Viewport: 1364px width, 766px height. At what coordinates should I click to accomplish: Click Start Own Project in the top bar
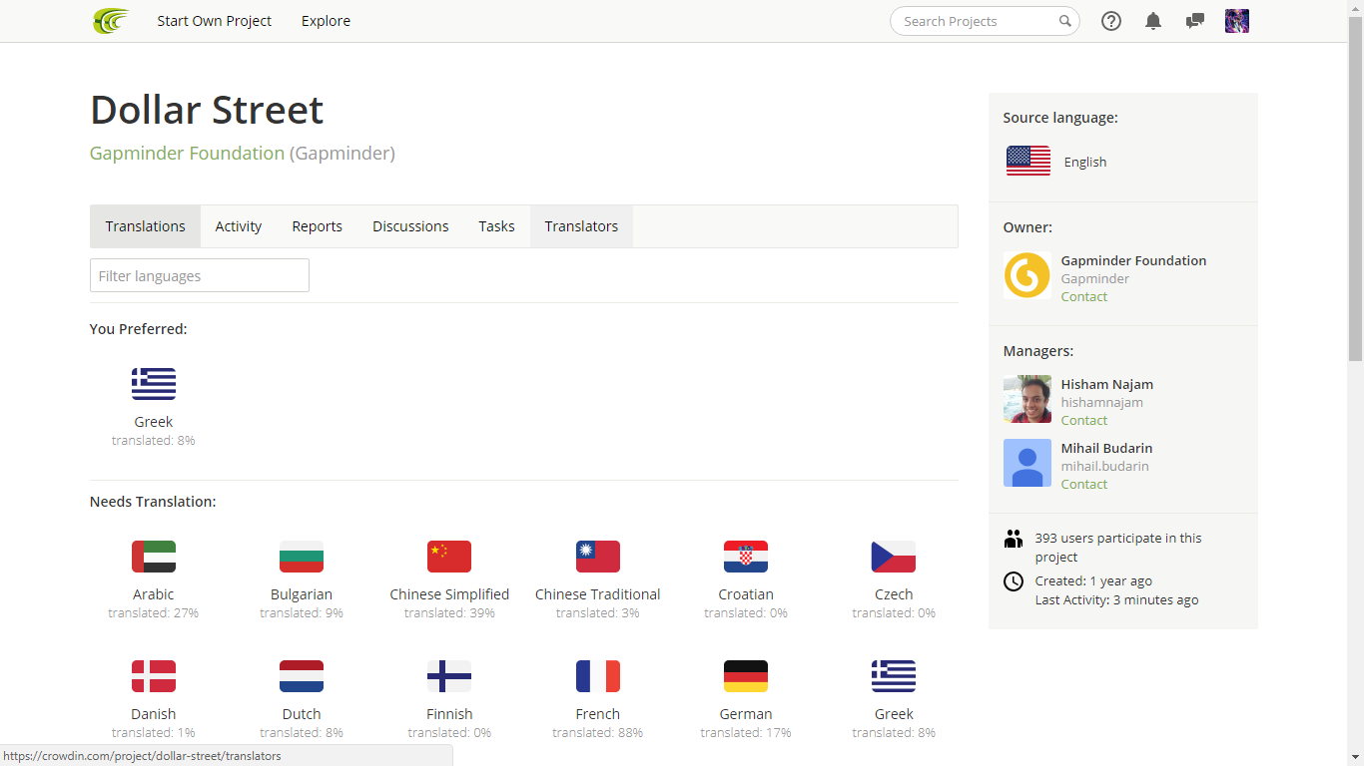214,21
